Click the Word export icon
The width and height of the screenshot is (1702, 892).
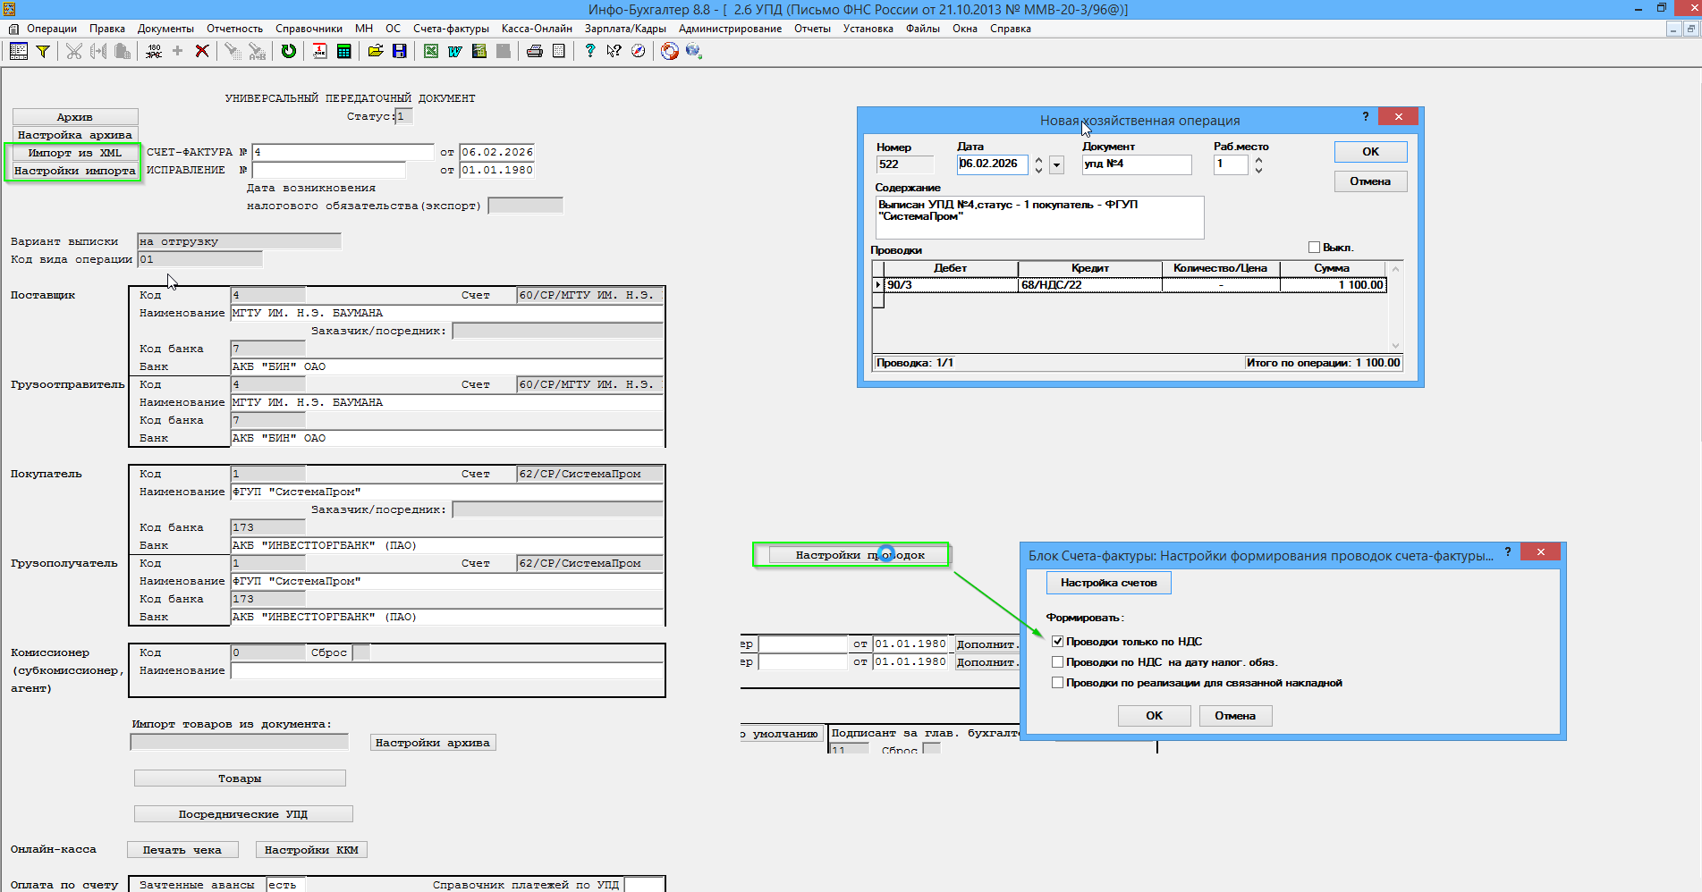click(455, 52)
